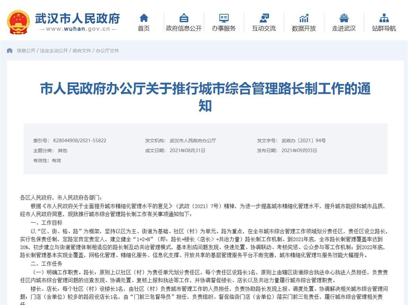This screenshot has height=305, width=408.
Task: Click the 走进武汉 tower building icon
Action: point(344,18)
